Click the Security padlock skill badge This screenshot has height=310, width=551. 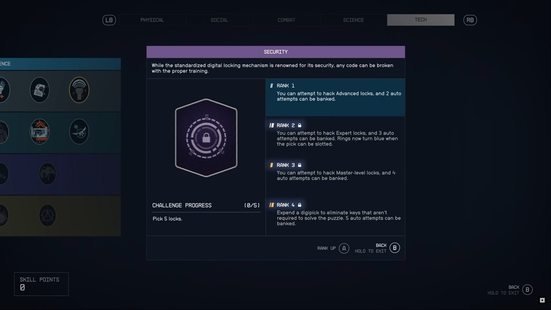[x=206, y=138]
